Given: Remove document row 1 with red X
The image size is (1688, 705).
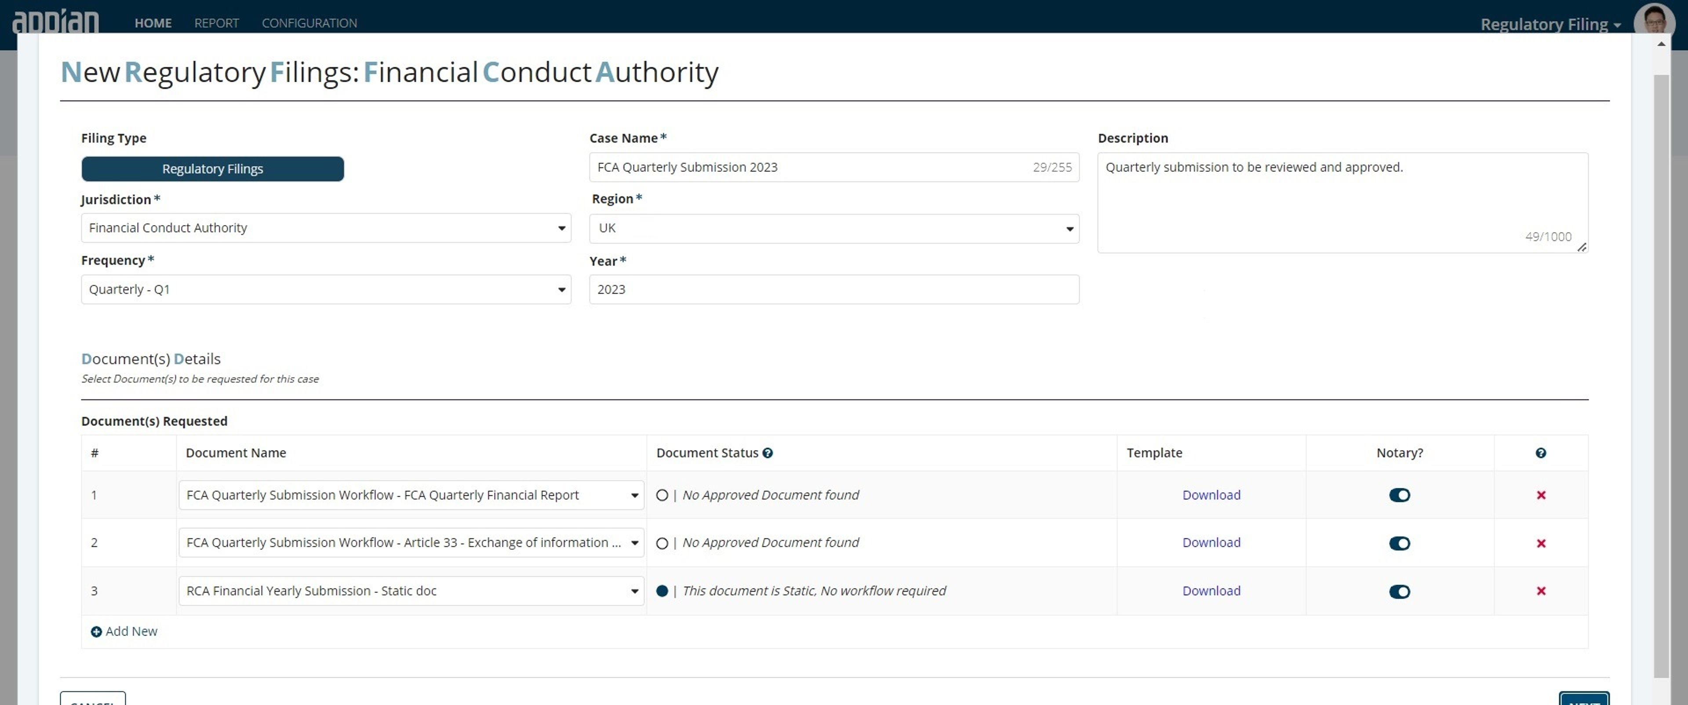Looking at the screenshot, I should click(1541, 495).
